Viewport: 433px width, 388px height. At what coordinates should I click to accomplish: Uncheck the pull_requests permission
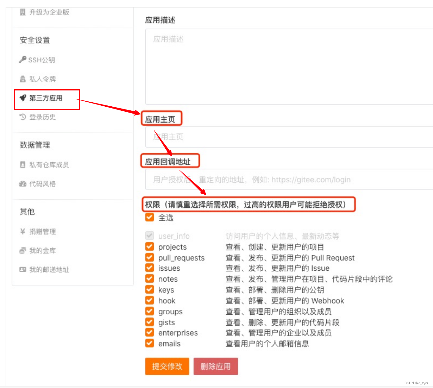[x=150, y=257]
